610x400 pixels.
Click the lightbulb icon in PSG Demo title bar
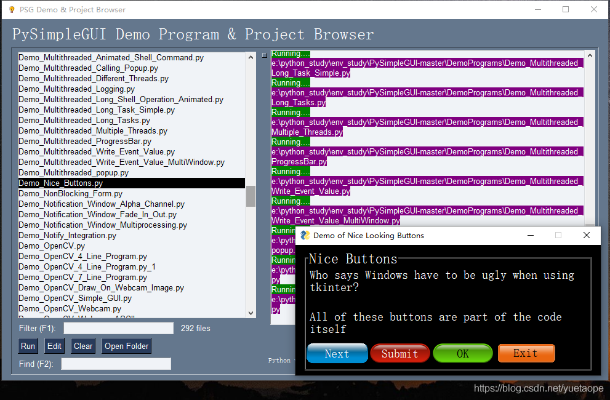12,9
